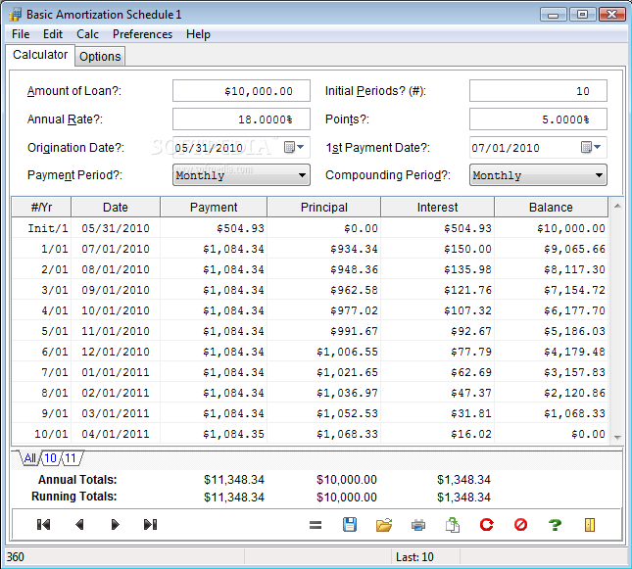Click the Initial Periods field
The height and width of the screenshot is (569, 632).
[x=538, y=91]
